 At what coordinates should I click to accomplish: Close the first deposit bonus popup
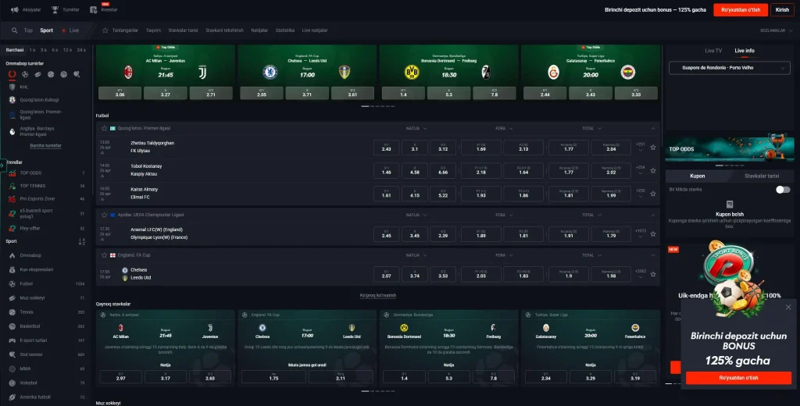788,307
